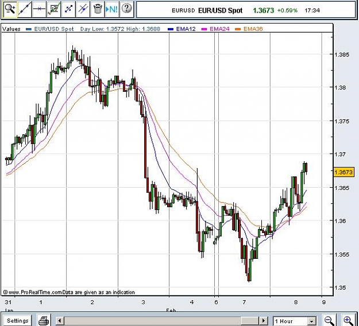Image resolution: width=359 pixels, height=326 pixels.
Task: Click the 1.365 price axis label
Action: pyautogui.click(x=342, y=188)
